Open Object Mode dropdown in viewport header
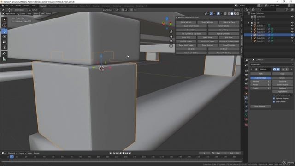 coord(10,14)
